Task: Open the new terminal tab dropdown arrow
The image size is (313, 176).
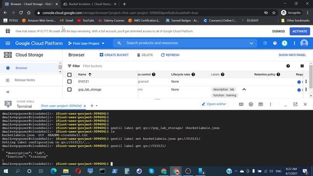Action: (x=97, y=106)
